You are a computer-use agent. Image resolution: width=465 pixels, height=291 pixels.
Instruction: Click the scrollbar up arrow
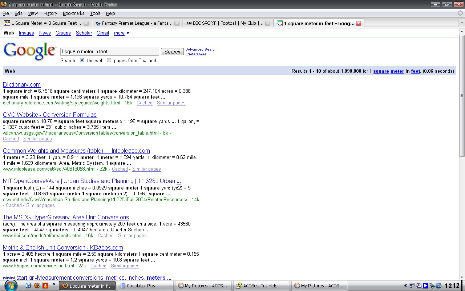(x=462, y=32)
